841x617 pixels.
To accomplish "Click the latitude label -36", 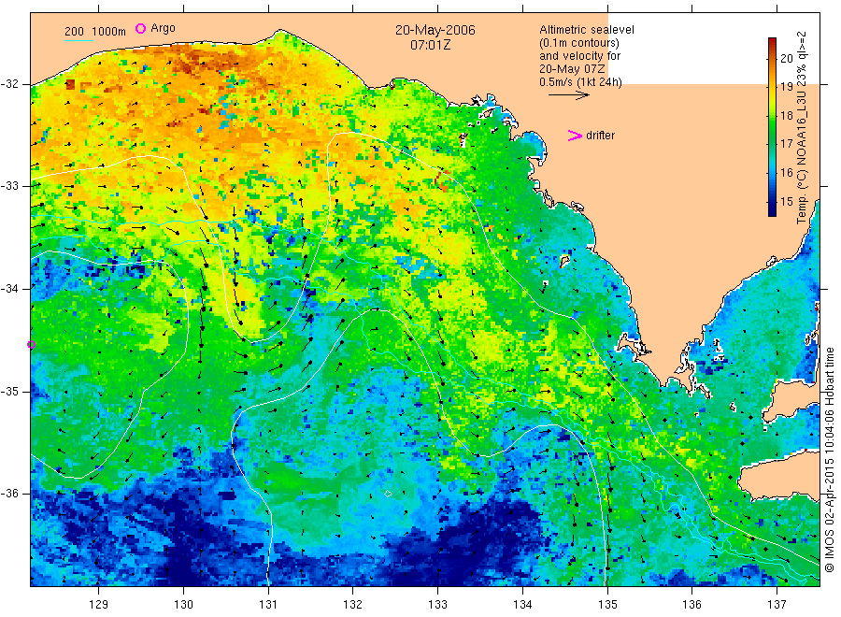I will [x=9, y=493].
